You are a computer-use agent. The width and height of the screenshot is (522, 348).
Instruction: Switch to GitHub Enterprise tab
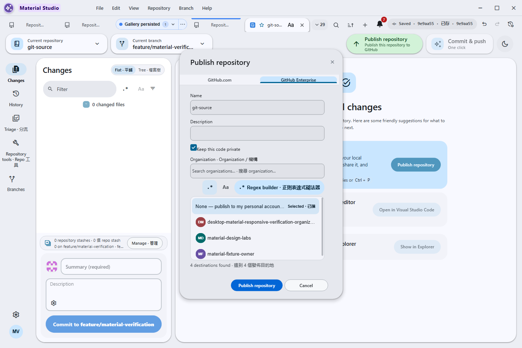[x=298, y=80]
